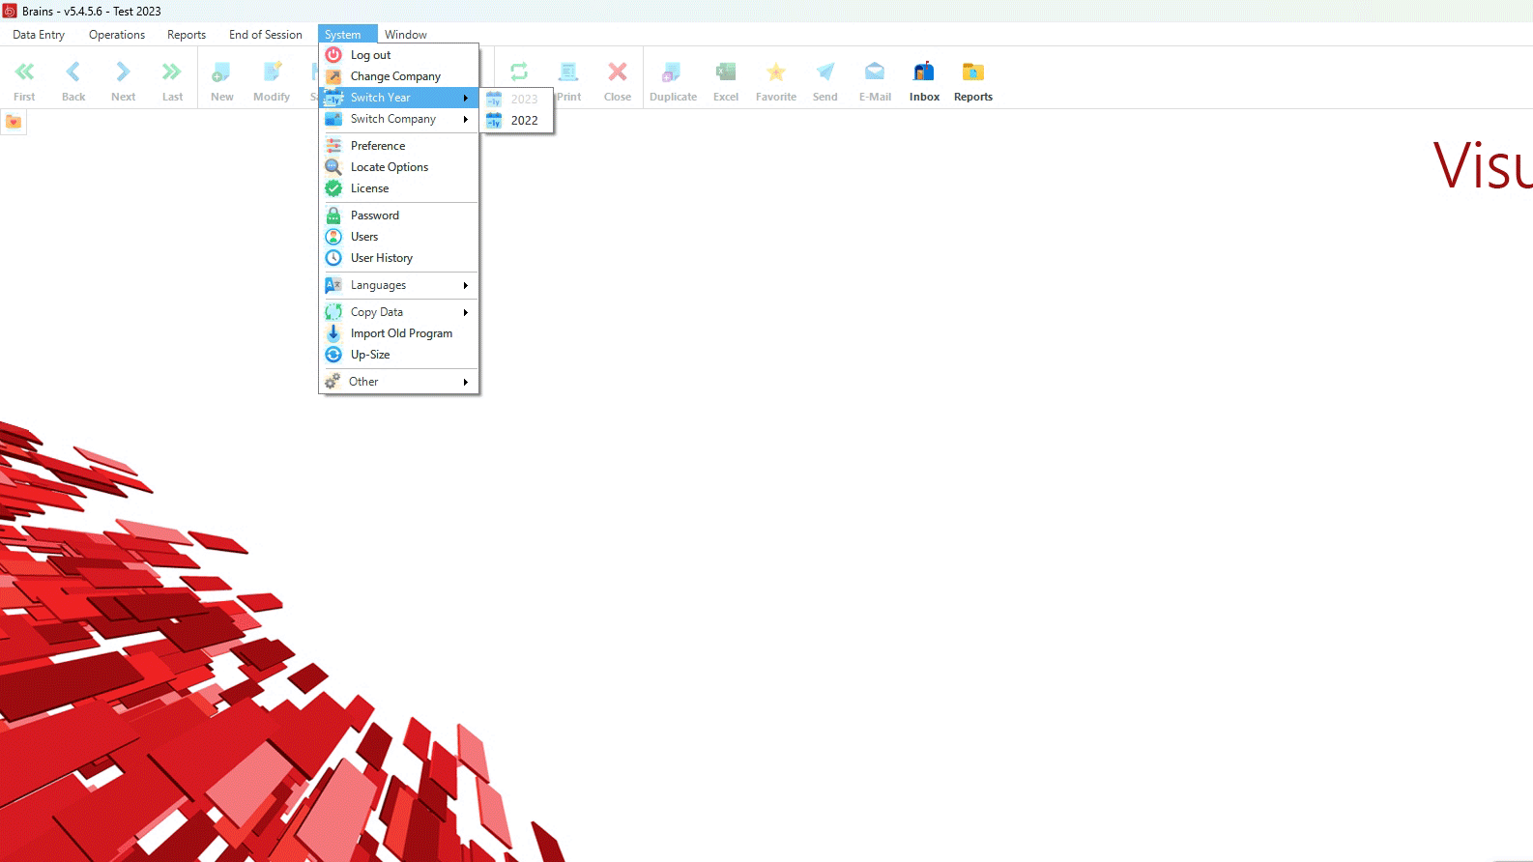The image size is (1533, 862).
Task: Create a New record from toolbar
Action: [222, 80]
